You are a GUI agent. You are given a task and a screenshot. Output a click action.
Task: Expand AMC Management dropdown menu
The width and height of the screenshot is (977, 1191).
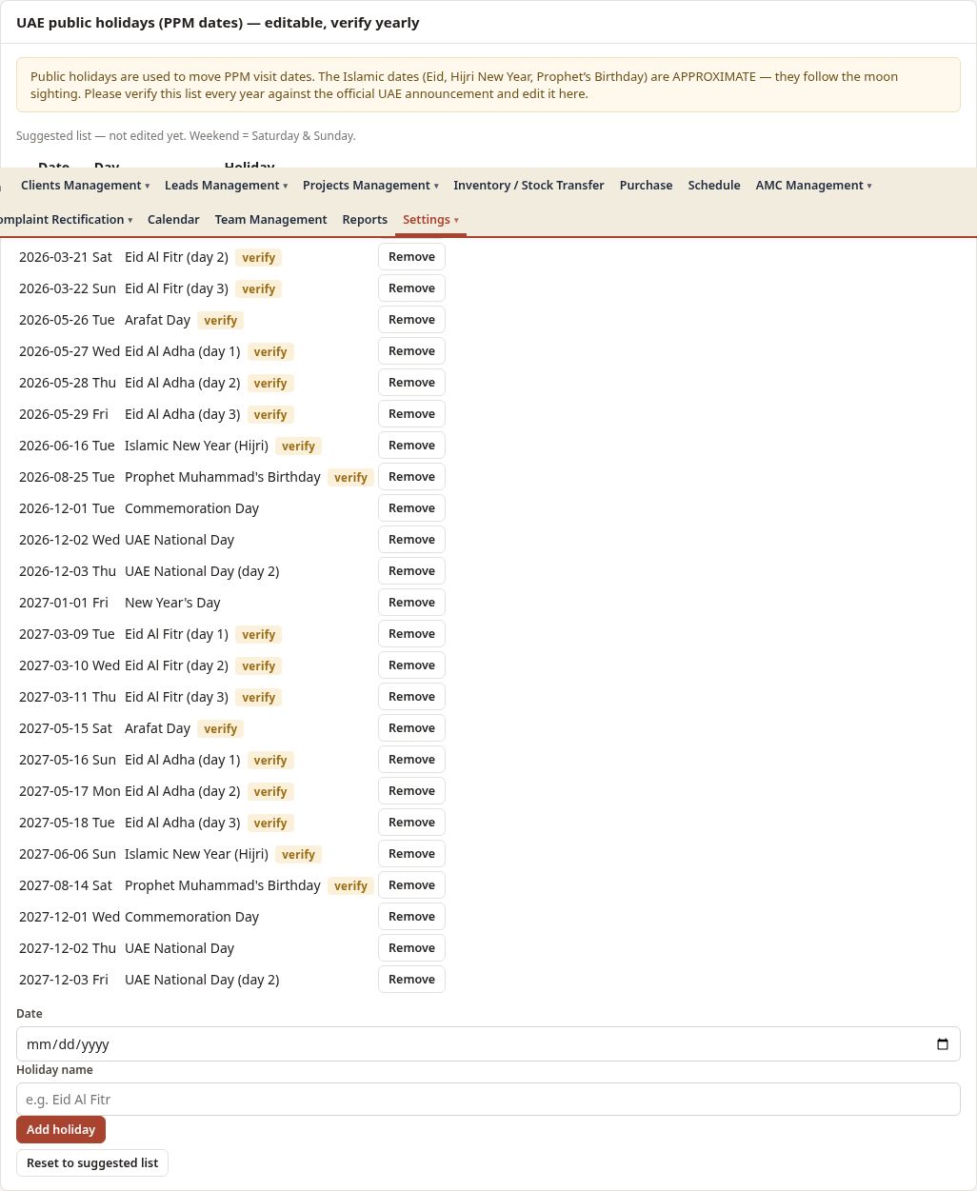[813, 186]
